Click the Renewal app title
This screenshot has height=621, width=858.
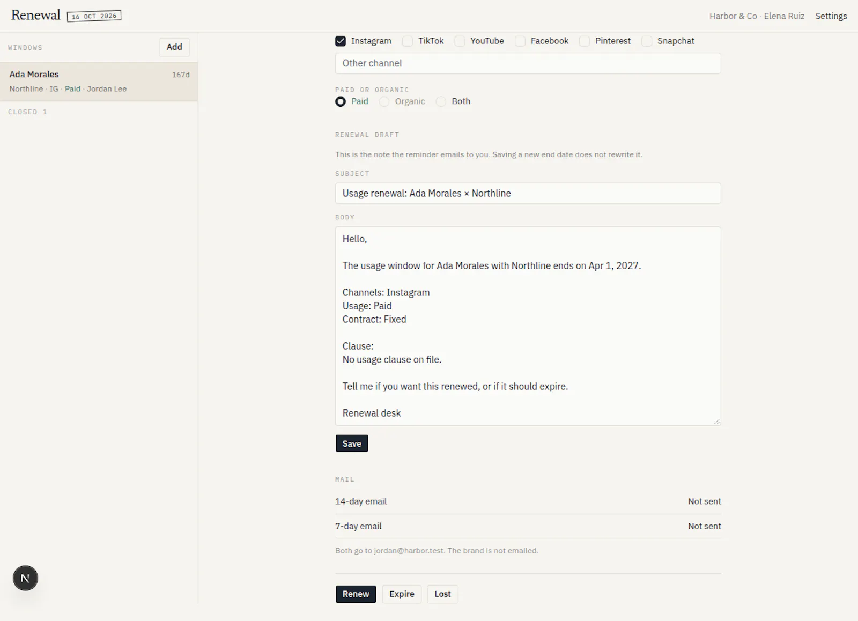click(36, 15)
